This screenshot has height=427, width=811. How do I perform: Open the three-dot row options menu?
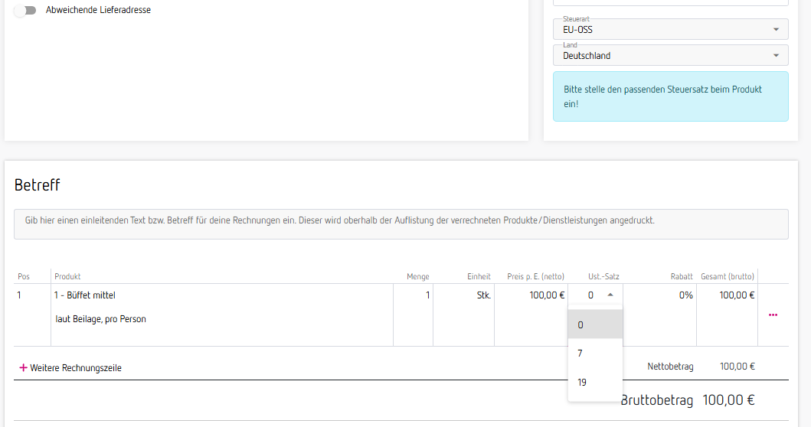point(773,315)
